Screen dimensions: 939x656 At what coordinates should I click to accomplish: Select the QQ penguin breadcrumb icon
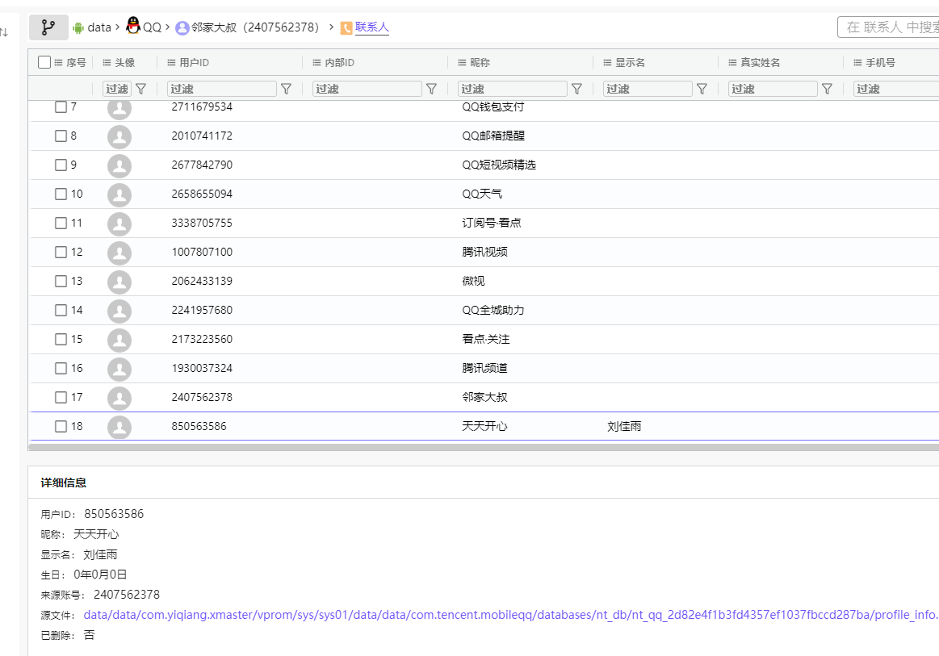pos(133,26)
